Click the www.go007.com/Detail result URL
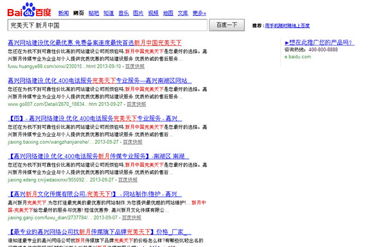Image resolution: width=376 pixels, height=247 pixels. (52, 104)
